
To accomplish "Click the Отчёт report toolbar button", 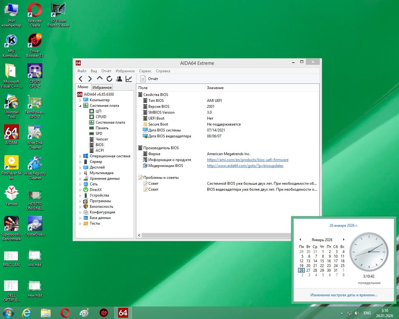I will pos(149,79).
